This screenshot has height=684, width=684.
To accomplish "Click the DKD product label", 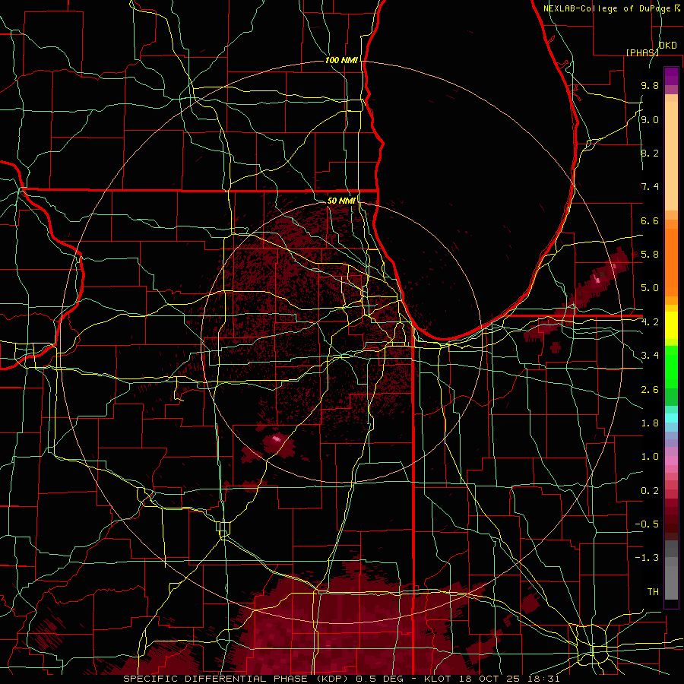I will pos(668,46).
